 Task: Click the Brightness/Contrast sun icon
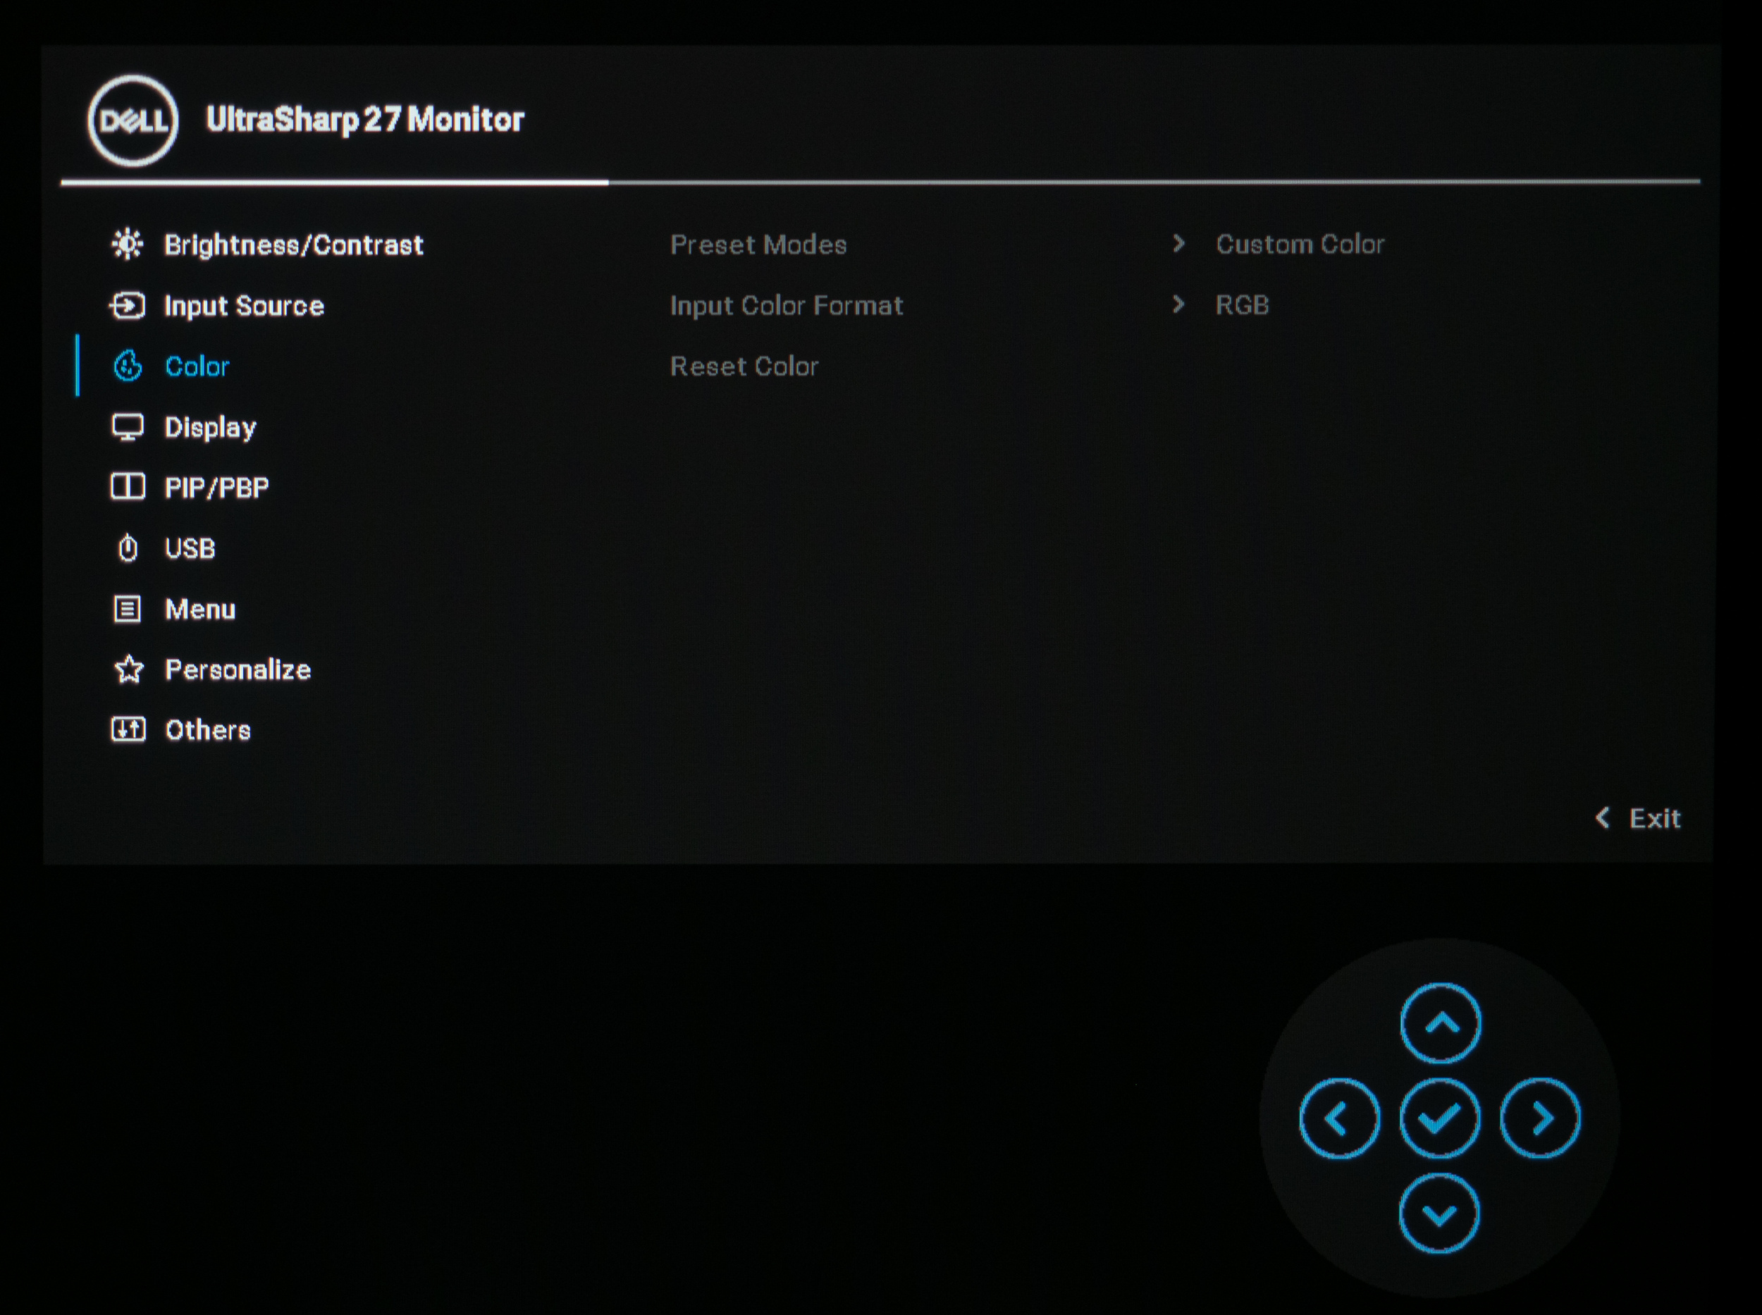click(128, 245)
